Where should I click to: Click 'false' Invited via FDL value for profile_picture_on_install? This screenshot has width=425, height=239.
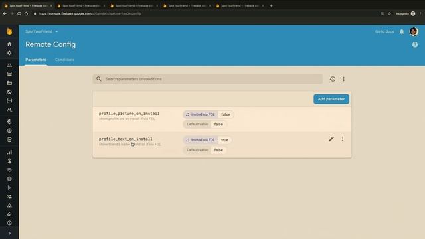click(x=226, y=114)
